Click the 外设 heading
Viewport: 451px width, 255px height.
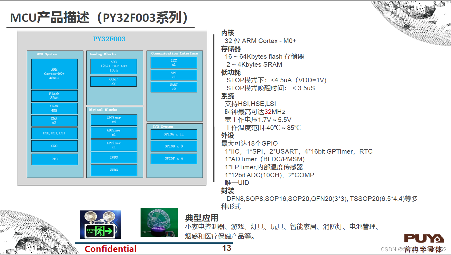[x=227, y=135]
